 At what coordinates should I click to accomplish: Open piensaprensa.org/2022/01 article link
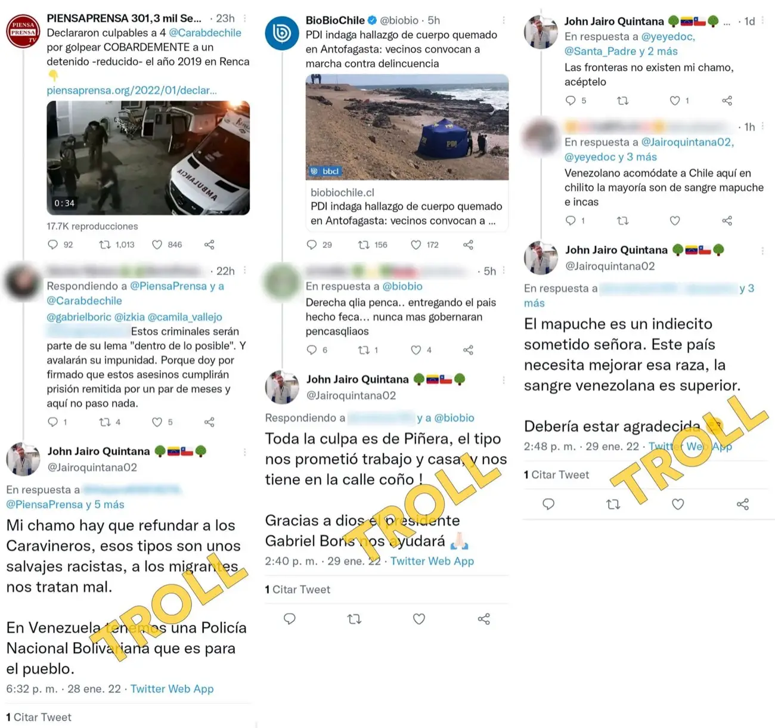(132, 90)
